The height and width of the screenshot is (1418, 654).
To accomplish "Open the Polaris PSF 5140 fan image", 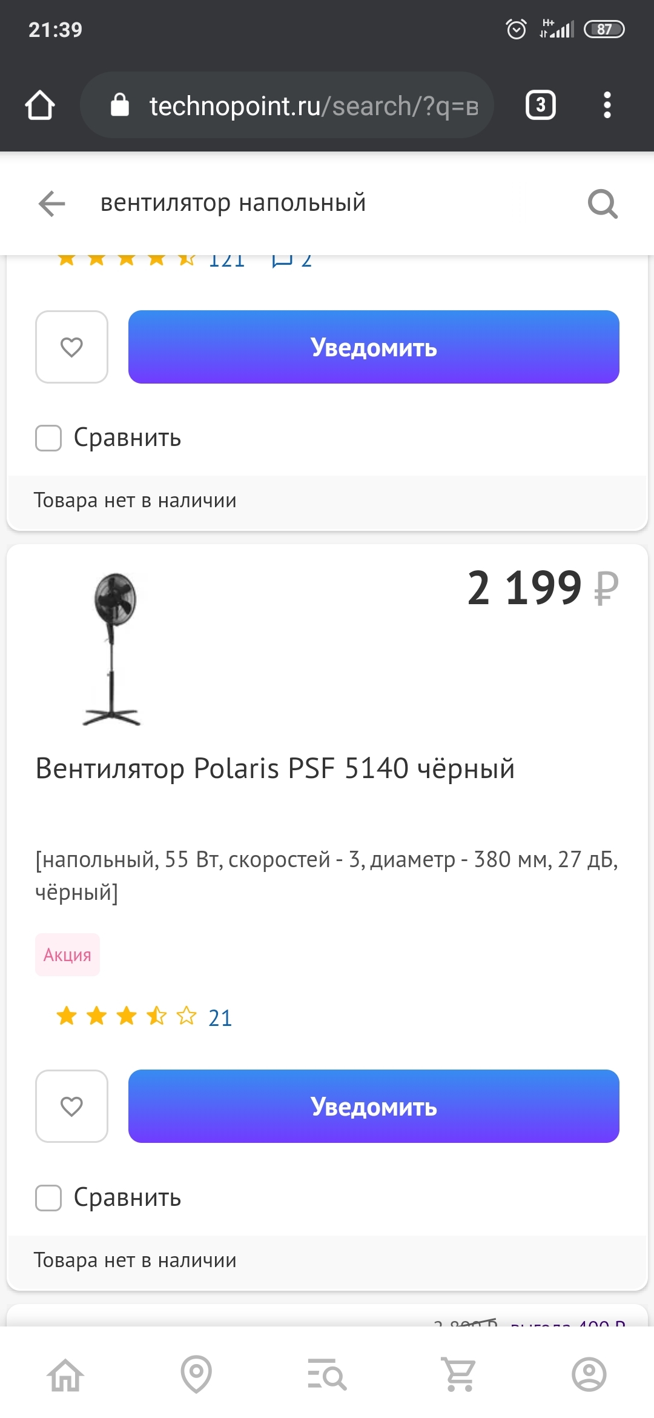I will coord(113,650).
